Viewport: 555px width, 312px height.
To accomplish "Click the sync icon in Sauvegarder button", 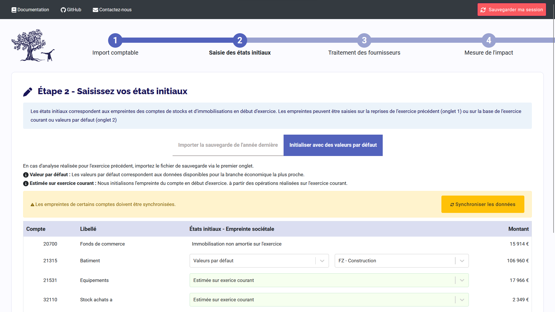I will (x=483, y=10).
